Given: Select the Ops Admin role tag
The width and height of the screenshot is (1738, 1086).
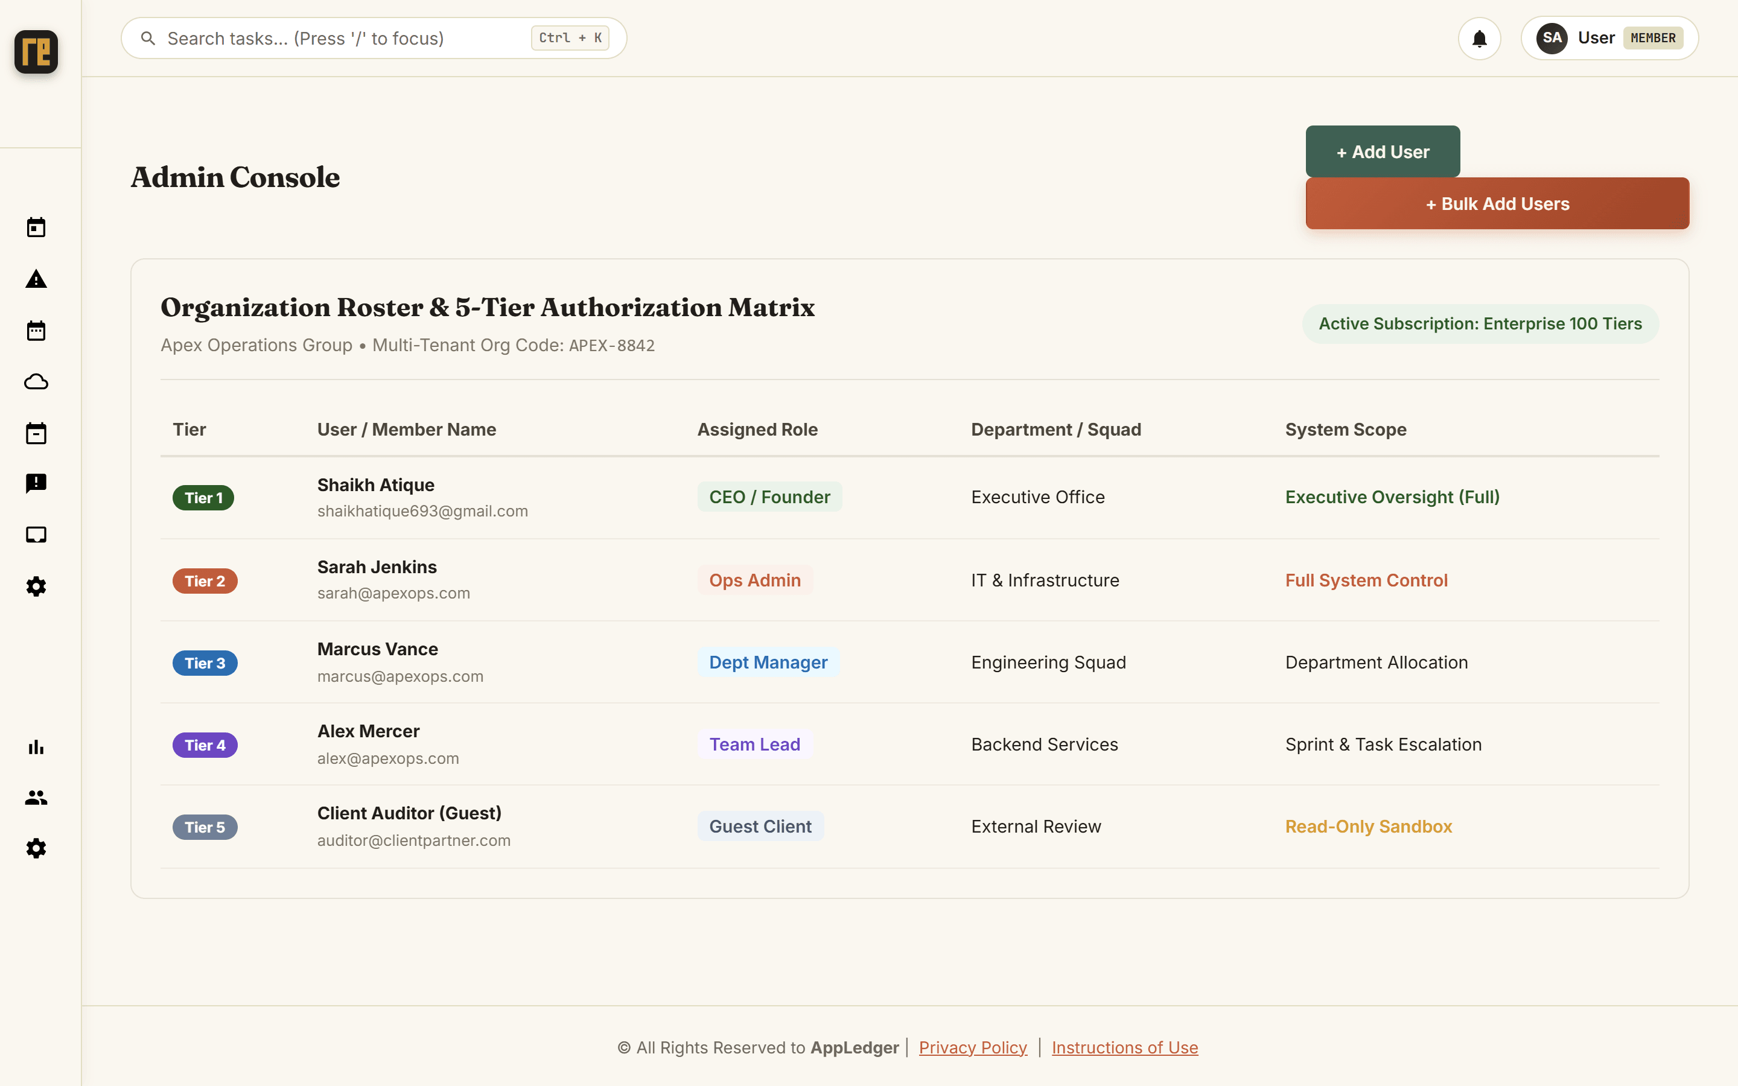Looking at the screenshot, I should (x=755, y=580).
